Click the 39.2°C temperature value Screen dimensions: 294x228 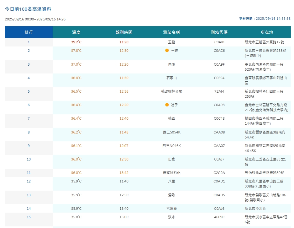pos(76,42)
